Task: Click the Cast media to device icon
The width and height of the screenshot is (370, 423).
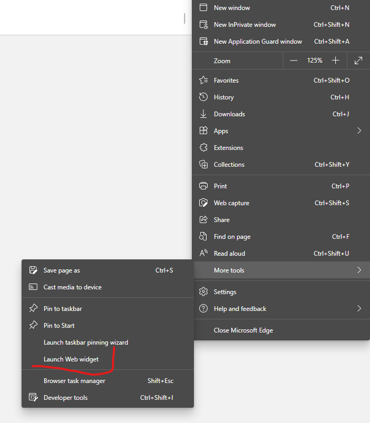Action: click(x=33, y=287)
